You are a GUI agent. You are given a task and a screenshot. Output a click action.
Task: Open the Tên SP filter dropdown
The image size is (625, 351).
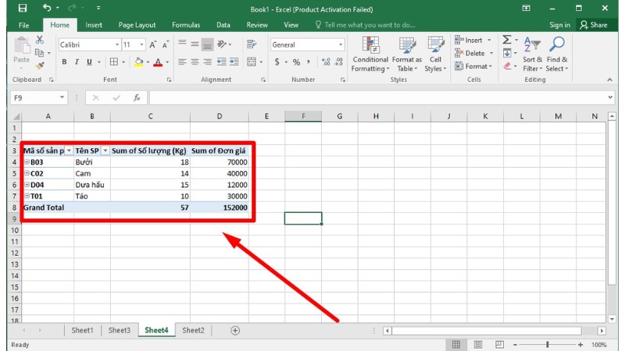click(105, 151)
